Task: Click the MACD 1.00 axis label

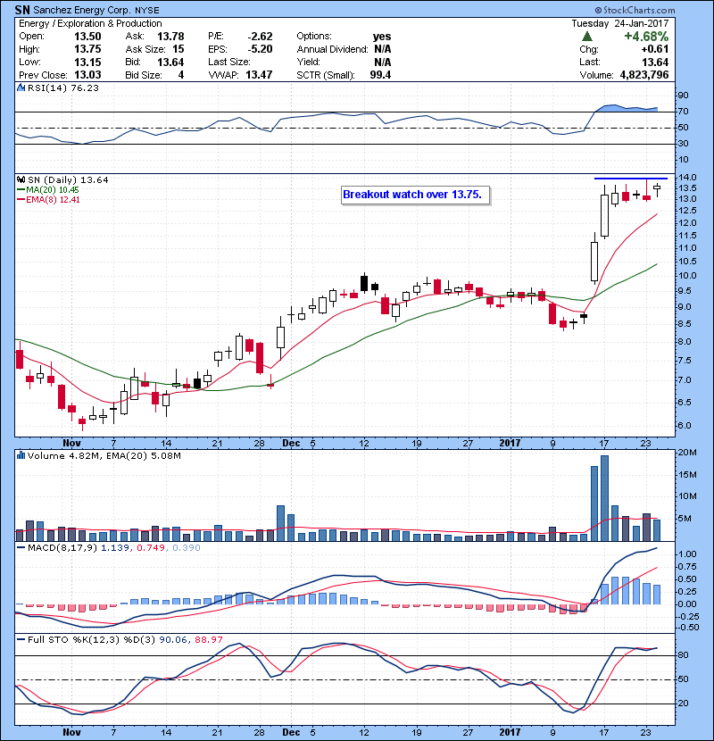Action: [687, 554]
